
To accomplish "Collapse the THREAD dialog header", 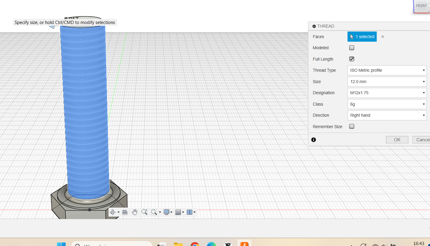I will [x=314, y=26].
